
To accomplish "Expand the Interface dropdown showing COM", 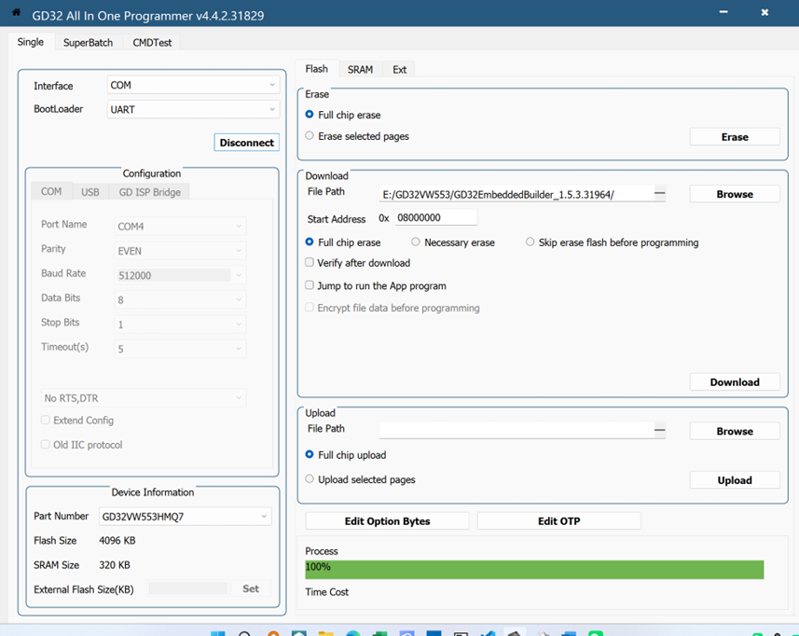I will click(193, 85).
